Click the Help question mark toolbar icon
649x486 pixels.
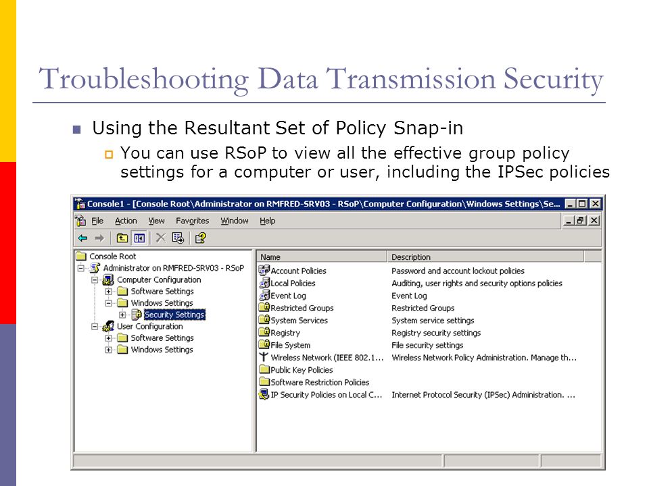[200, 238]
